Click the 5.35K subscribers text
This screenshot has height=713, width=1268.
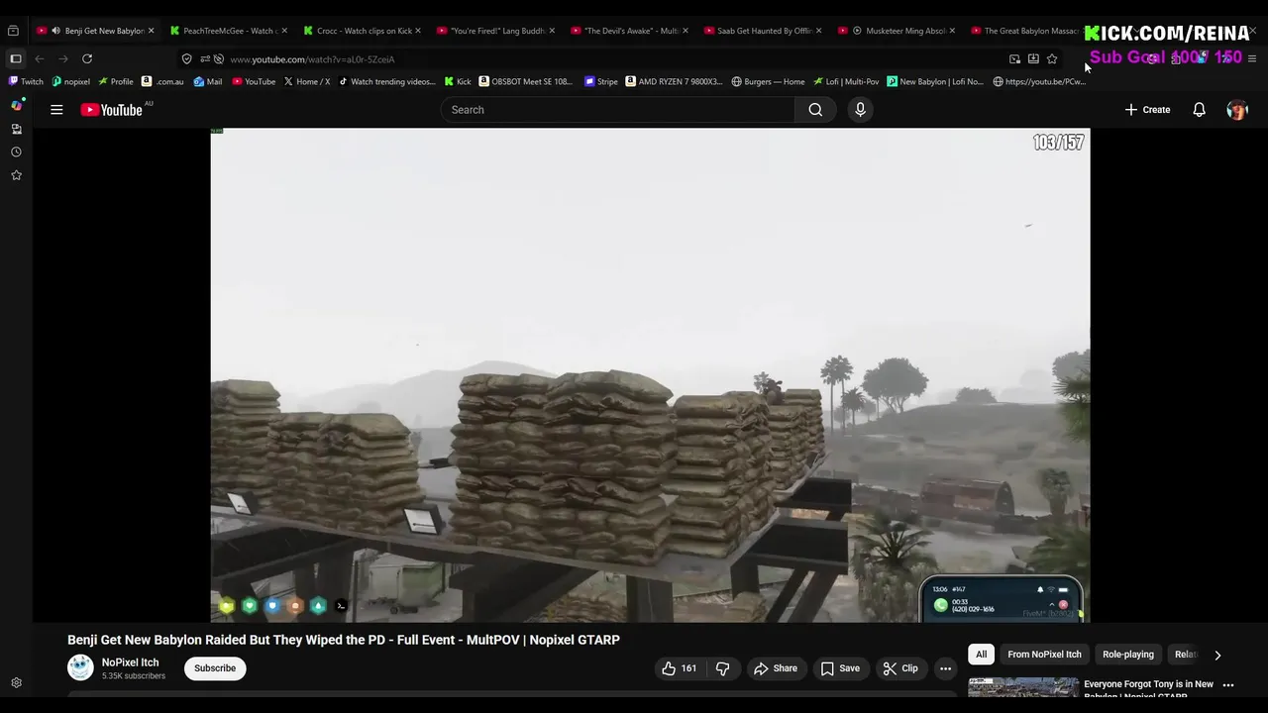point(134,676)
